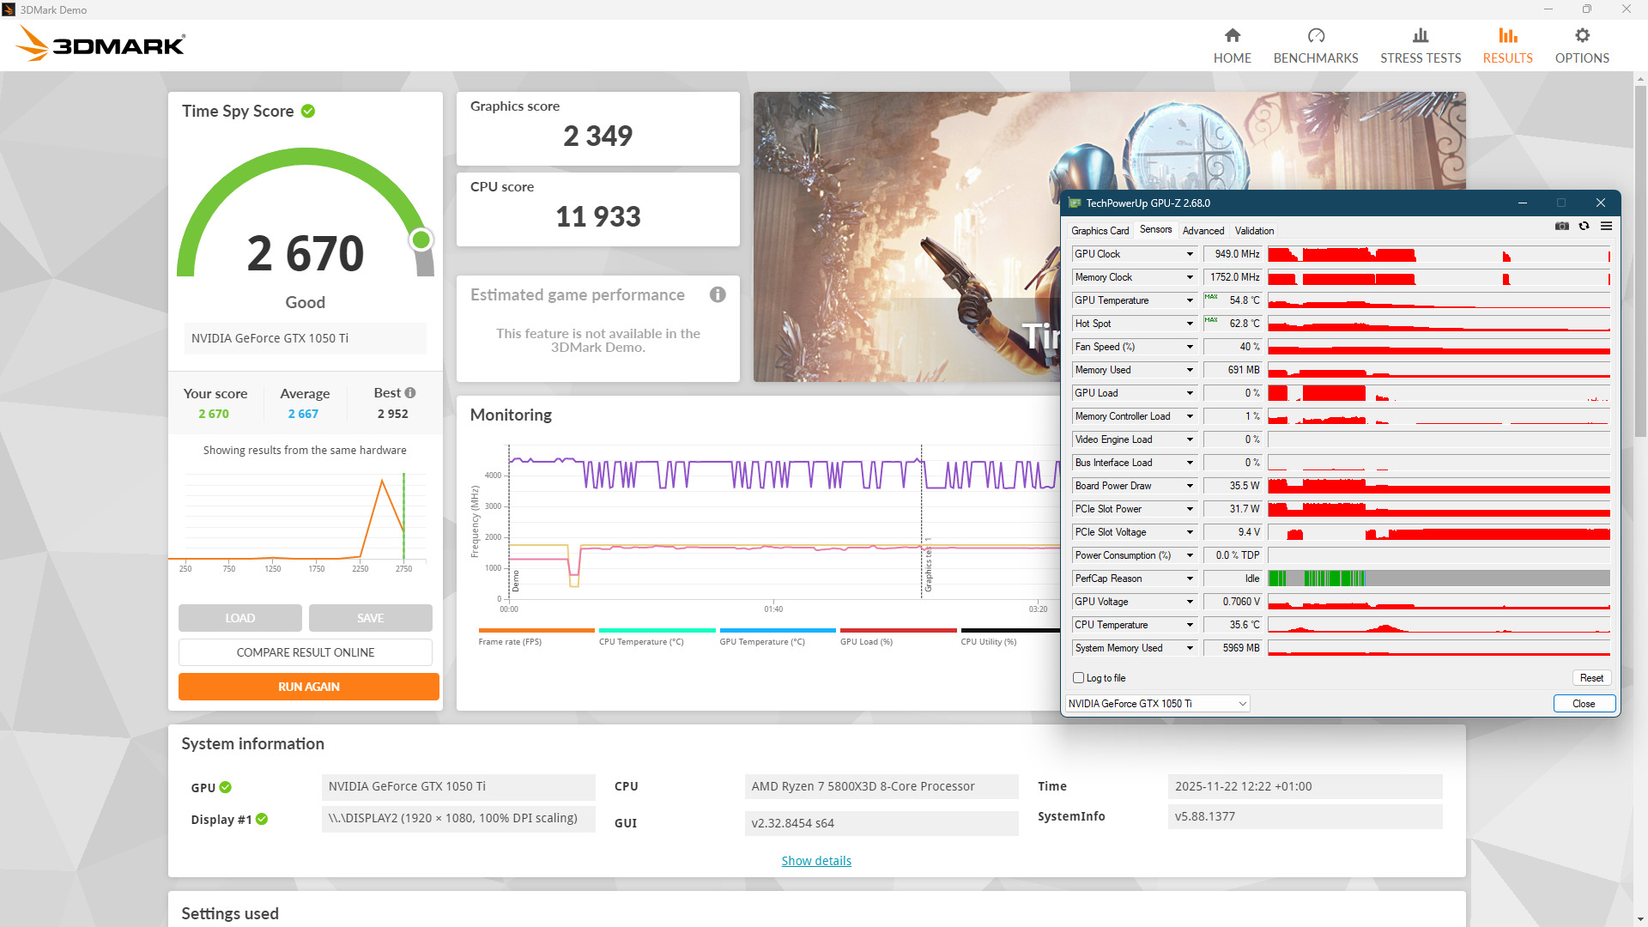This screenshot has height=927, width=1648.
Task: Click the GPU-Z screenshot camera icon
Action: click(1561, 227)
